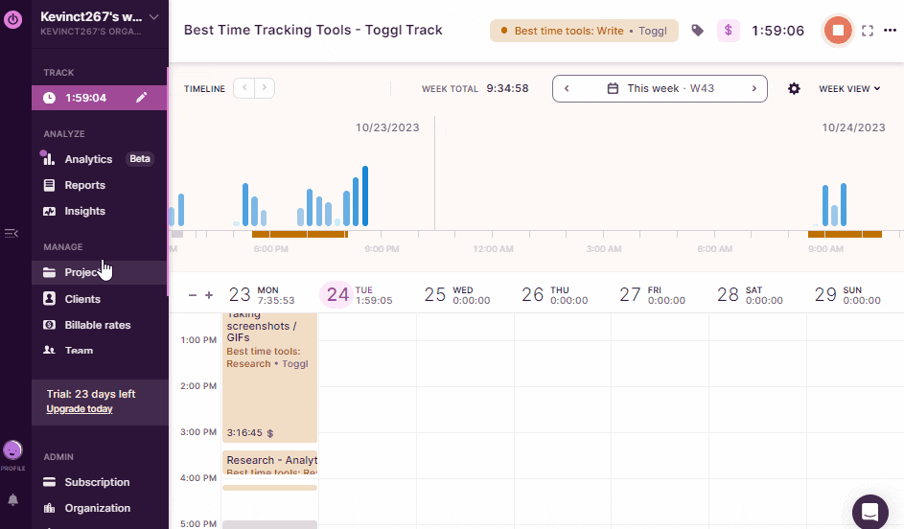This screenshot has width=904, height=529.
Task: Collapse the sidebar with toggle icon
Action: (x=12, y=233)
